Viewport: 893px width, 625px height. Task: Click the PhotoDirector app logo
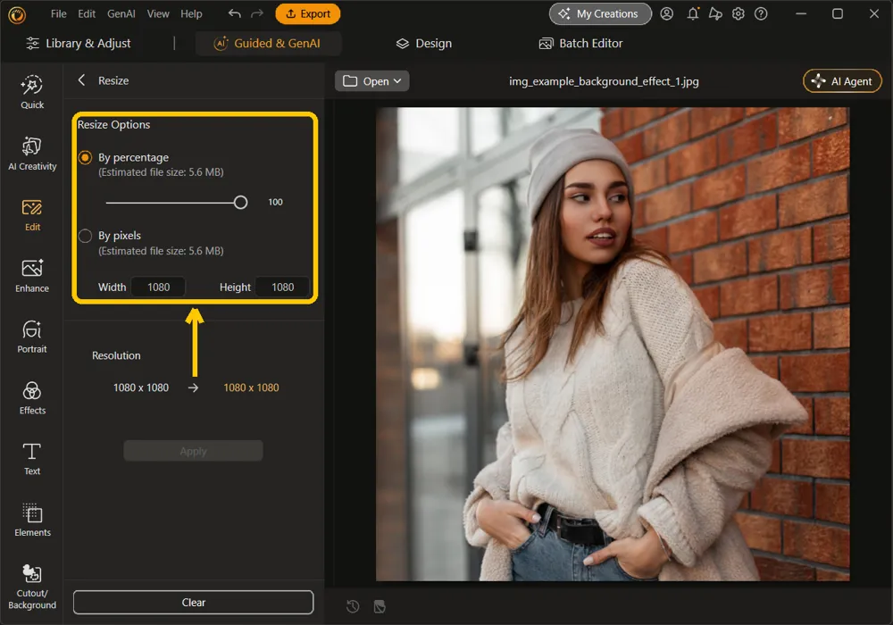17,15
